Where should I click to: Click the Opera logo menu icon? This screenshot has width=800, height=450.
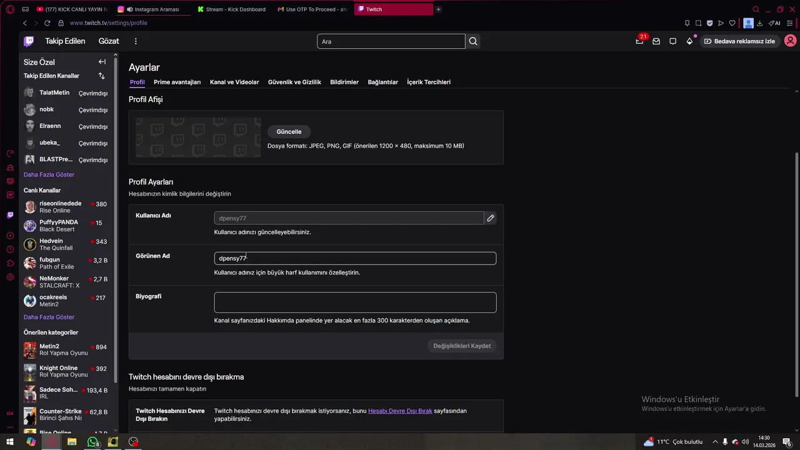(10, 9)
